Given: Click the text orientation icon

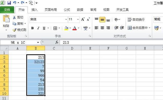Looking at the screenshot, I should (x=116, y=19).
